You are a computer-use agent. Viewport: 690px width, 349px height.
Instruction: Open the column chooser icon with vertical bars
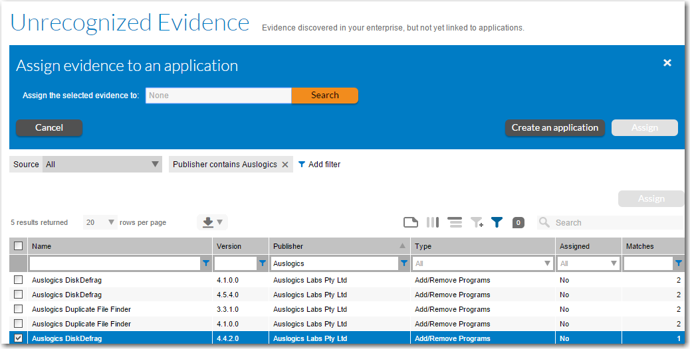click(433, 222)
